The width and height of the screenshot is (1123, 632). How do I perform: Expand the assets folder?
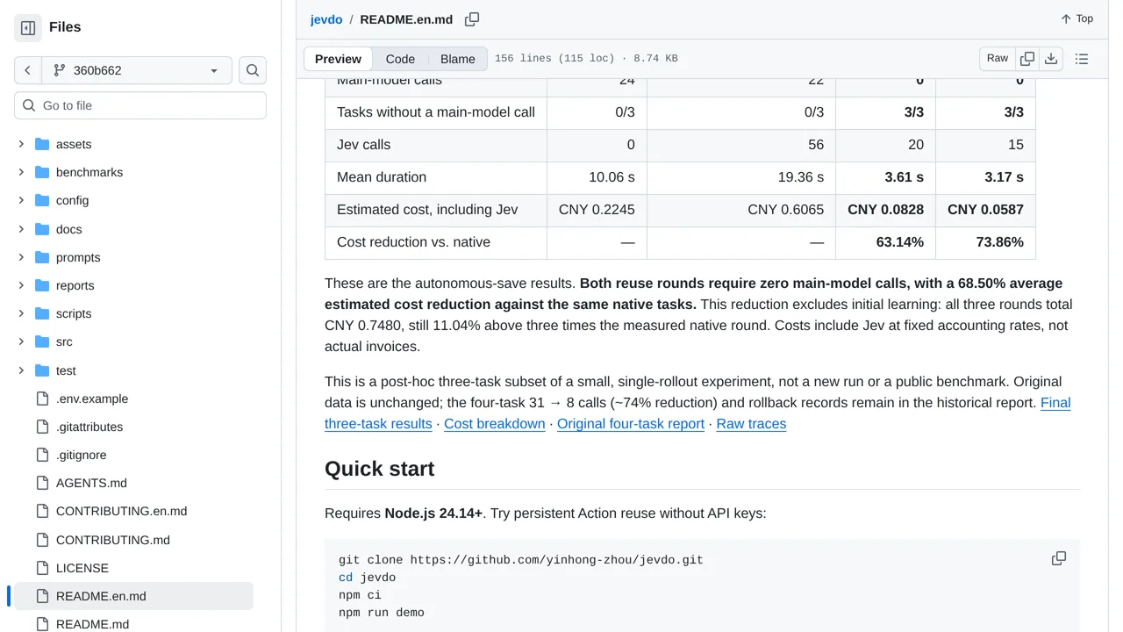21,144
